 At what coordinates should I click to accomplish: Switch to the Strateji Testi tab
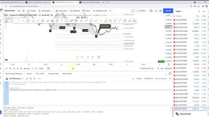53,73
